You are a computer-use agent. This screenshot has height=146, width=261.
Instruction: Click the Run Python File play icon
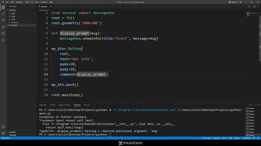point(249,6)
